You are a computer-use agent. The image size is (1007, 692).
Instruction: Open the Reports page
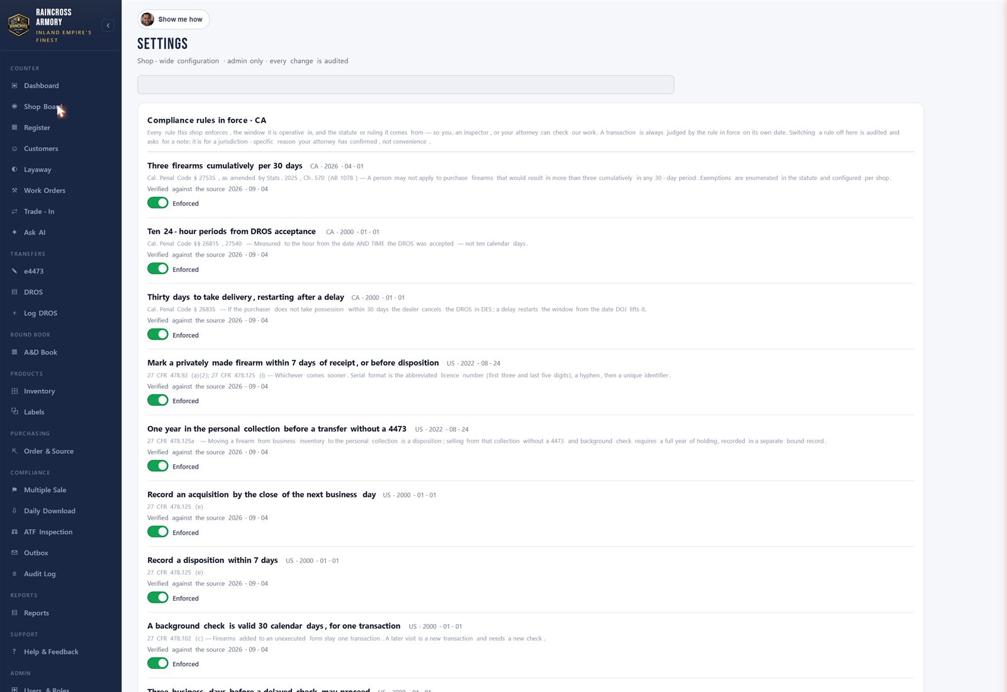tap(37, 613)
